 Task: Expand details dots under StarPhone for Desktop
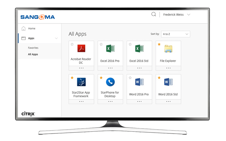click(110, 102)
